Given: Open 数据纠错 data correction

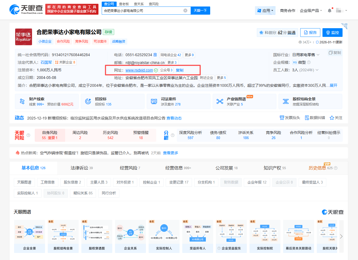Looking at the screenshot, I should pyautogui.click(x=307, y=118).
